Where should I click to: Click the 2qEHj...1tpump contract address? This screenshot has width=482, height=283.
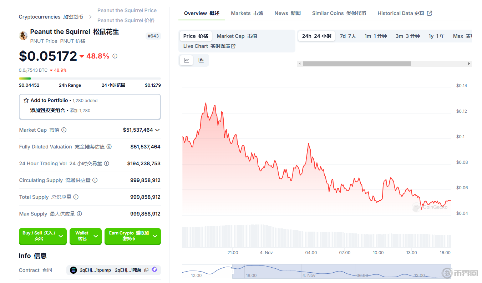tap(95, 270)
